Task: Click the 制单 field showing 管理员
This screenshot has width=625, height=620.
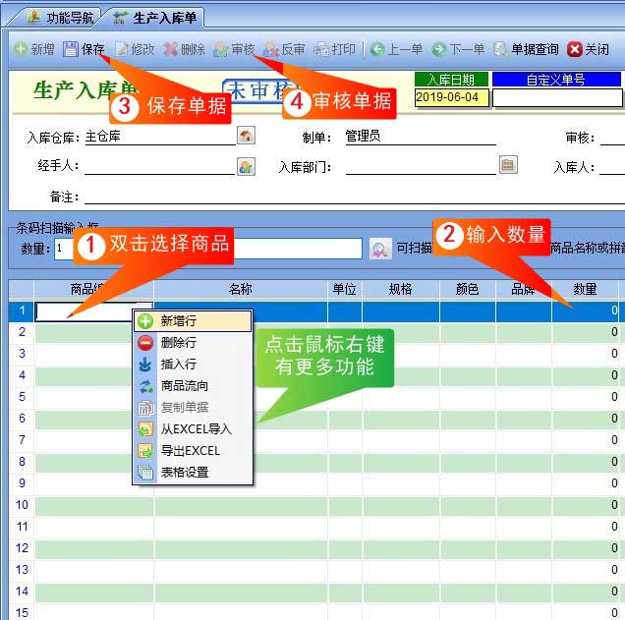Action: [421, 137]
